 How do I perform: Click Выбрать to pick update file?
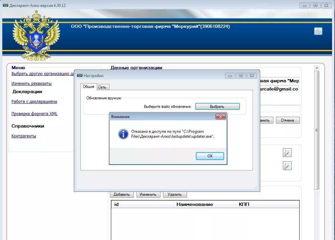[x=217, y=106]
